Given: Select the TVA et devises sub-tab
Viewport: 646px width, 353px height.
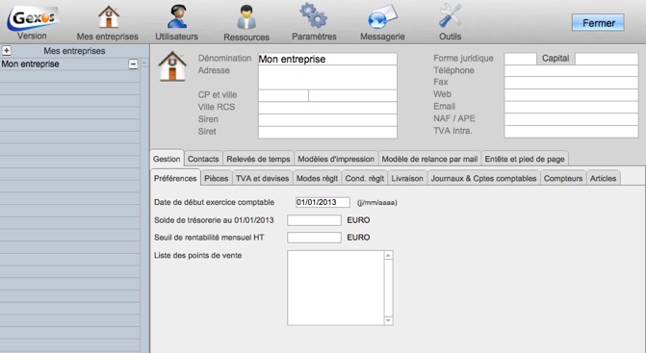Looking at the screenshot, I should [x=262, y=178].
